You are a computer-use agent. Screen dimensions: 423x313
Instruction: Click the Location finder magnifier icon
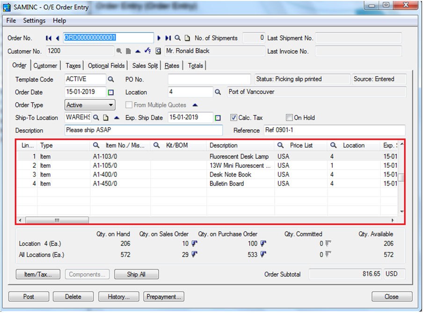(218, 92)
